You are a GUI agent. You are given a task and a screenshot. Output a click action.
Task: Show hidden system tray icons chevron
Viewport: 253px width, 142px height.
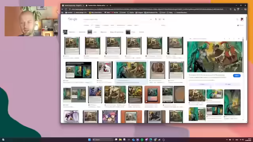pyautogui.click(x=227, y=140)
